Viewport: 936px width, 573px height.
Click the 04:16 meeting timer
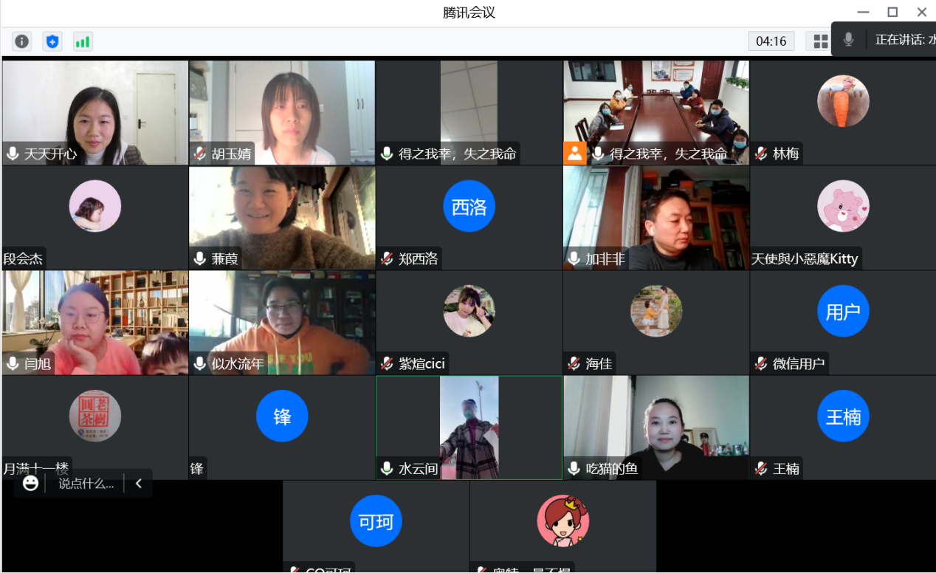point(771,41)
